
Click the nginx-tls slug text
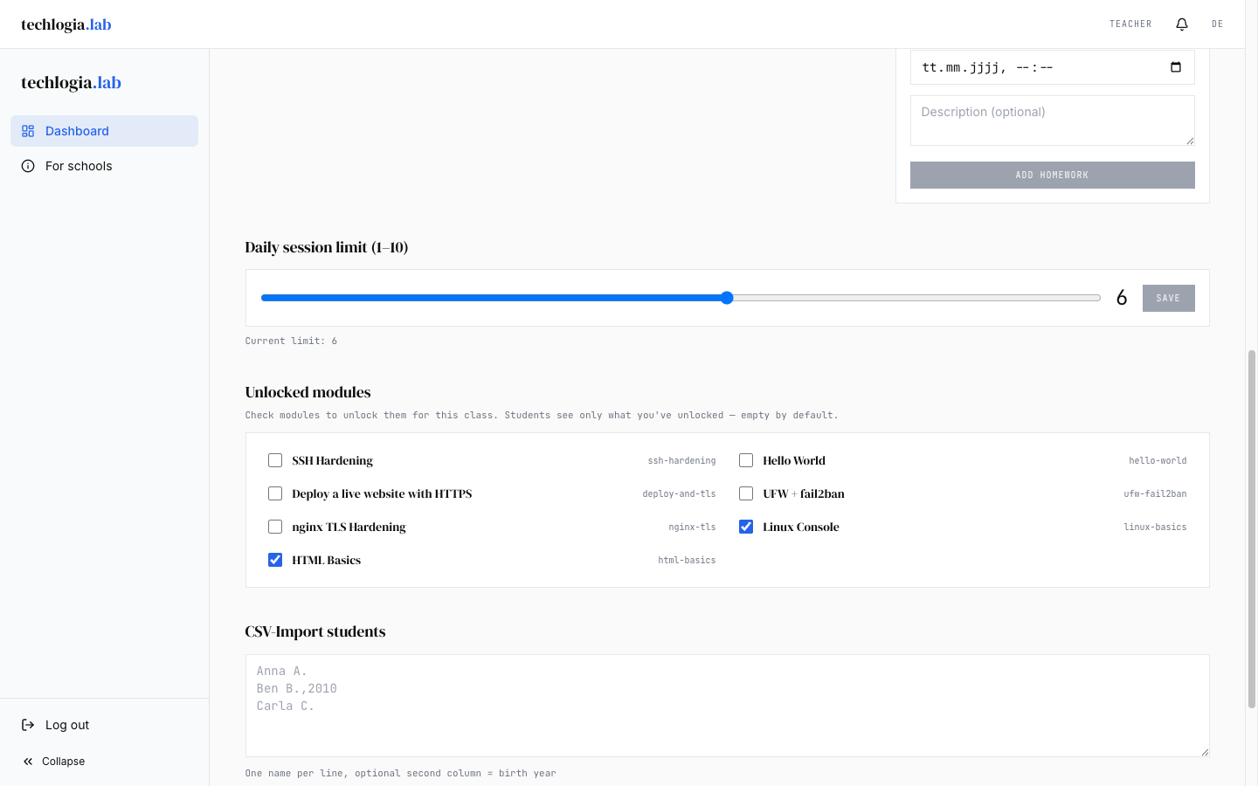pyautogui.click(x=692, y=527)
